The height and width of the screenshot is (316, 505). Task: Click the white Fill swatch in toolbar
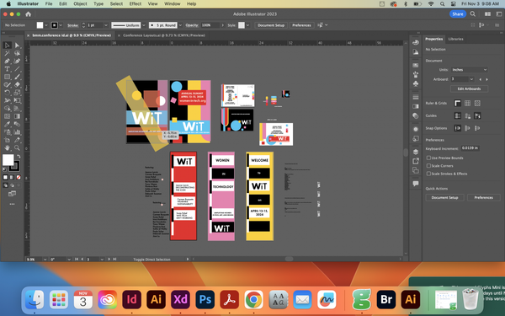click(x=8, y=159)
